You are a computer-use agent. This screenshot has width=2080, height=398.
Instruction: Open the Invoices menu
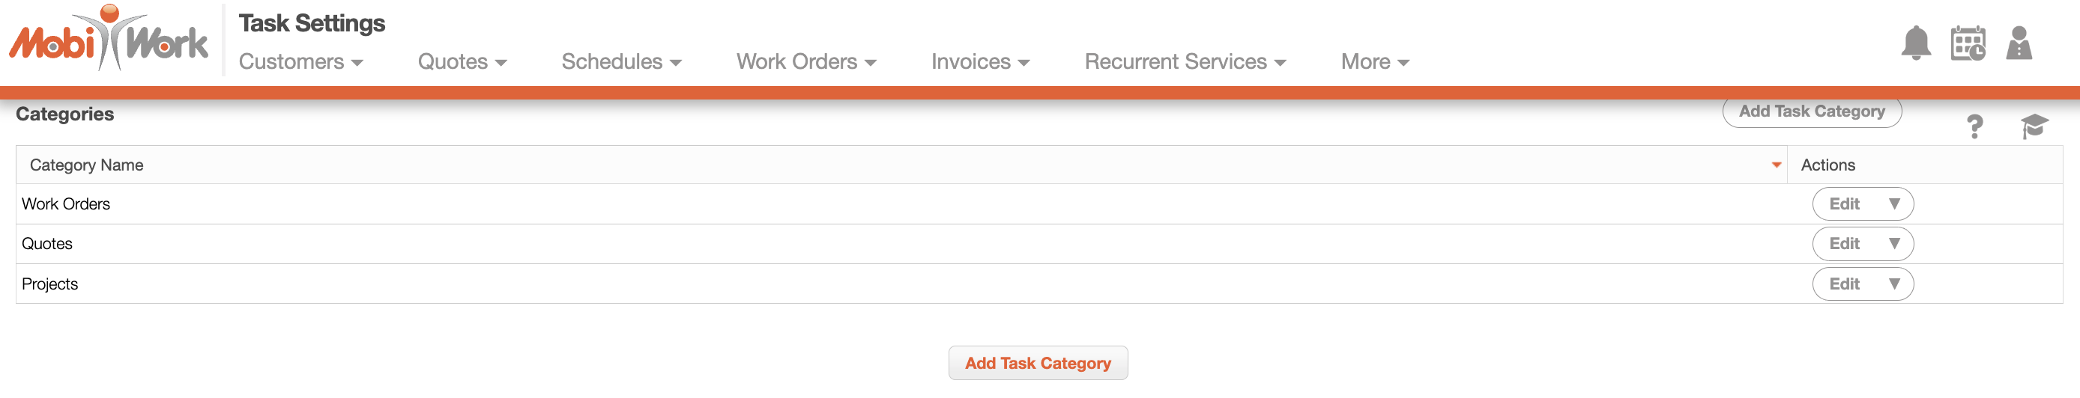coord(980,62)
